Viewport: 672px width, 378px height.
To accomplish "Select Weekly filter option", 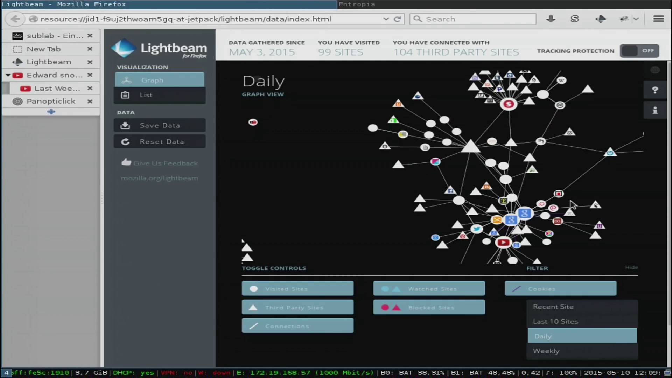I will (582, 351).
